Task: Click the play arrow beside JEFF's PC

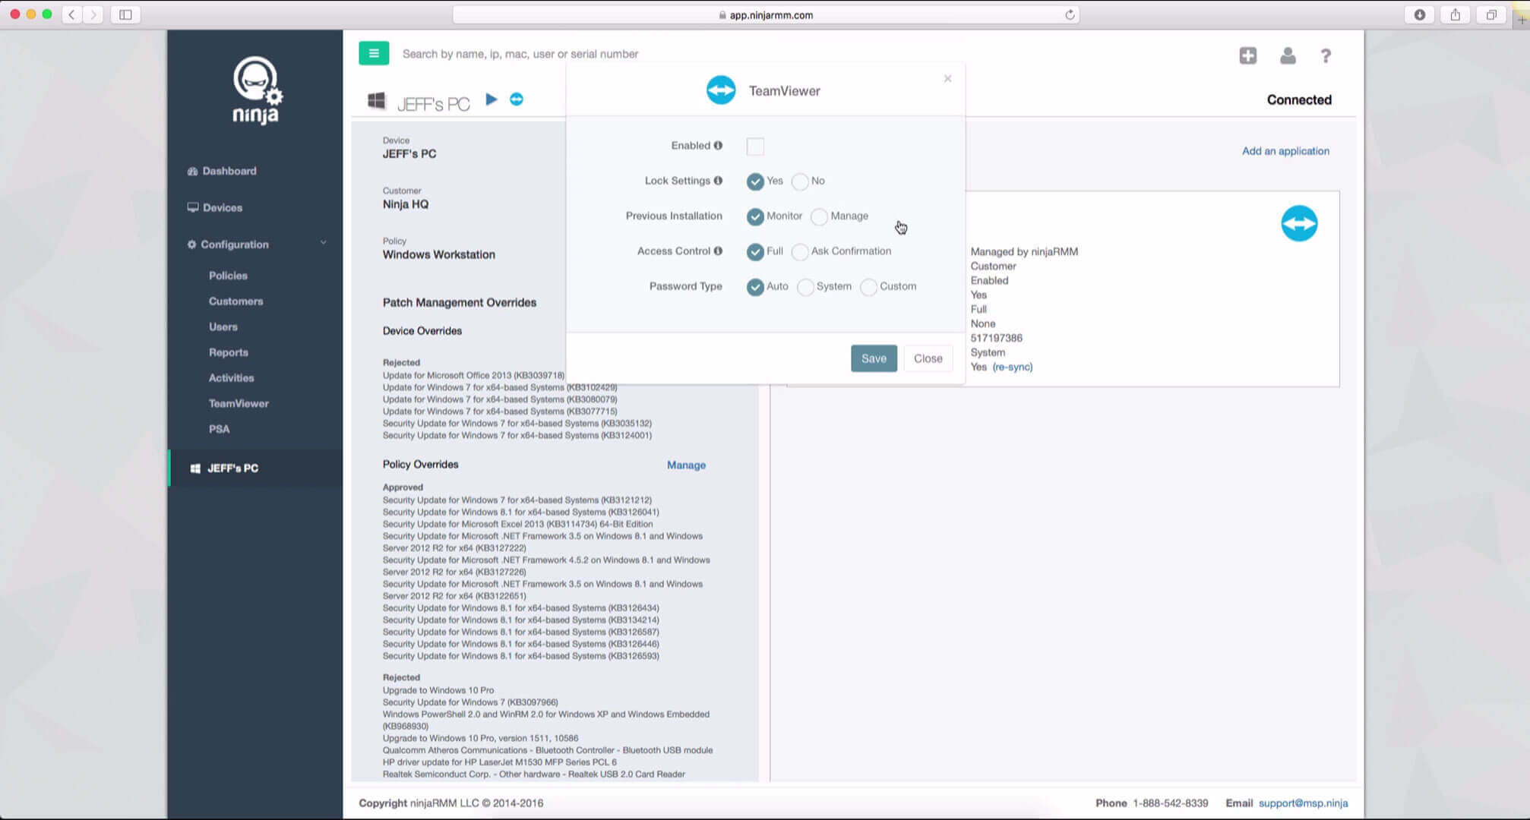Action: pyautogui.click(x=492, y=99)
